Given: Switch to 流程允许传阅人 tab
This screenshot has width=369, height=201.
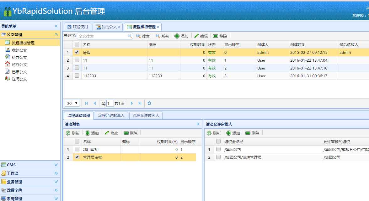Looking at the screenshot, I should (146, 115).
